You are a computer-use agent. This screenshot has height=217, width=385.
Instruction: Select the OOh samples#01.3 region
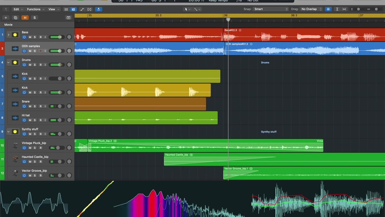coord(305,49)
